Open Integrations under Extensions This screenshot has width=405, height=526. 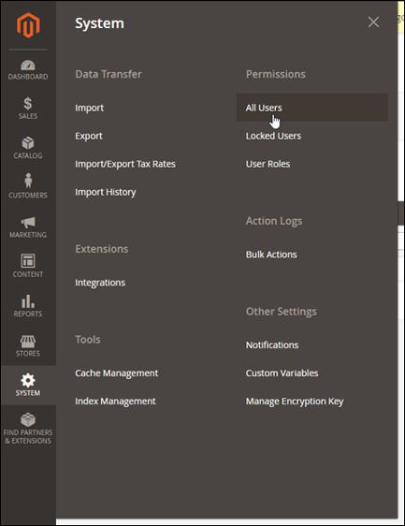pyautogui.click(x=100, y=283)
